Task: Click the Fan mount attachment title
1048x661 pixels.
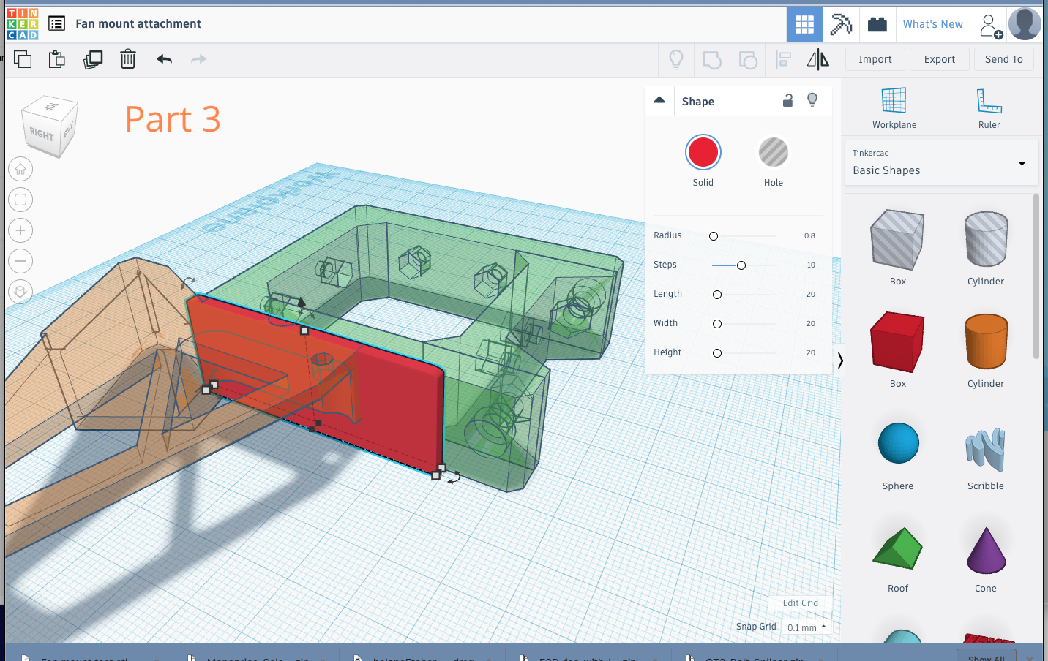Action: [138, 24]
